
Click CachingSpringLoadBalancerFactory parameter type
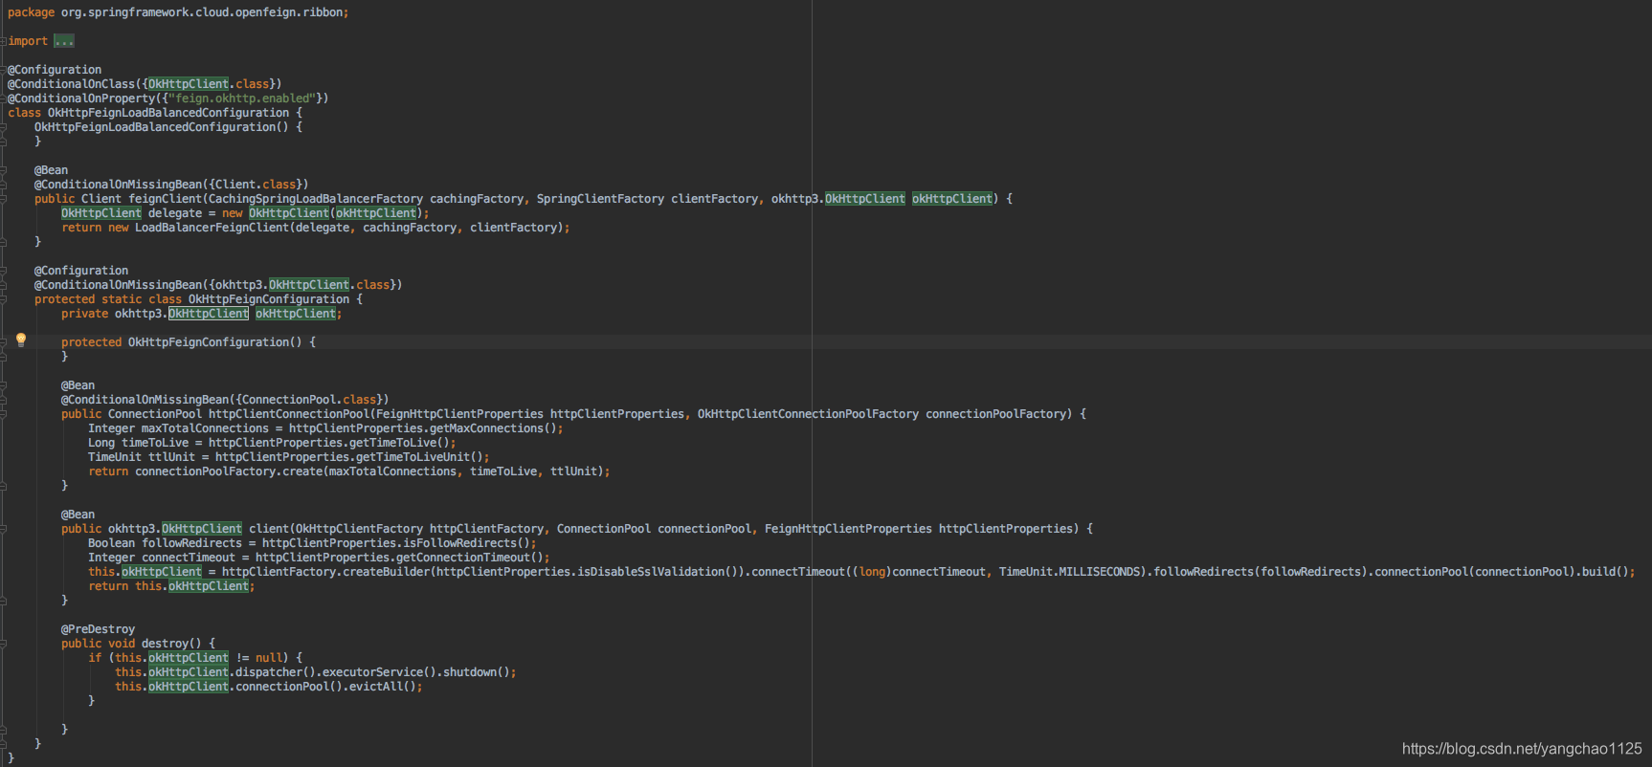point(316,199)
